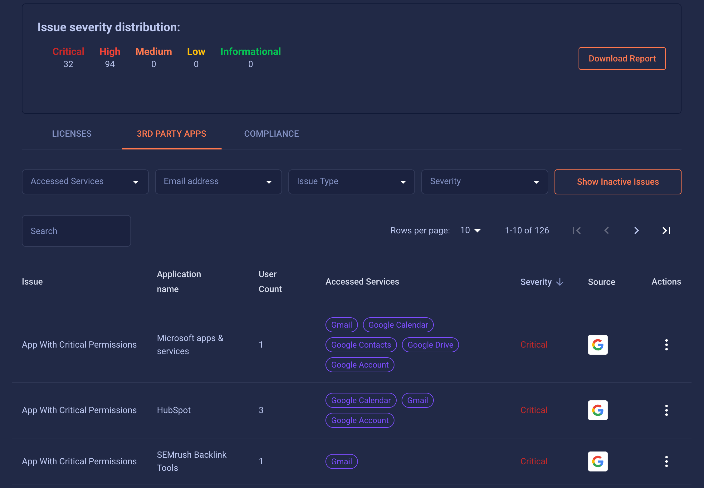Viewport: 704px width, 488px height.
Task: Click Google source icon in HubSpot row
Action: click(598, 410)
